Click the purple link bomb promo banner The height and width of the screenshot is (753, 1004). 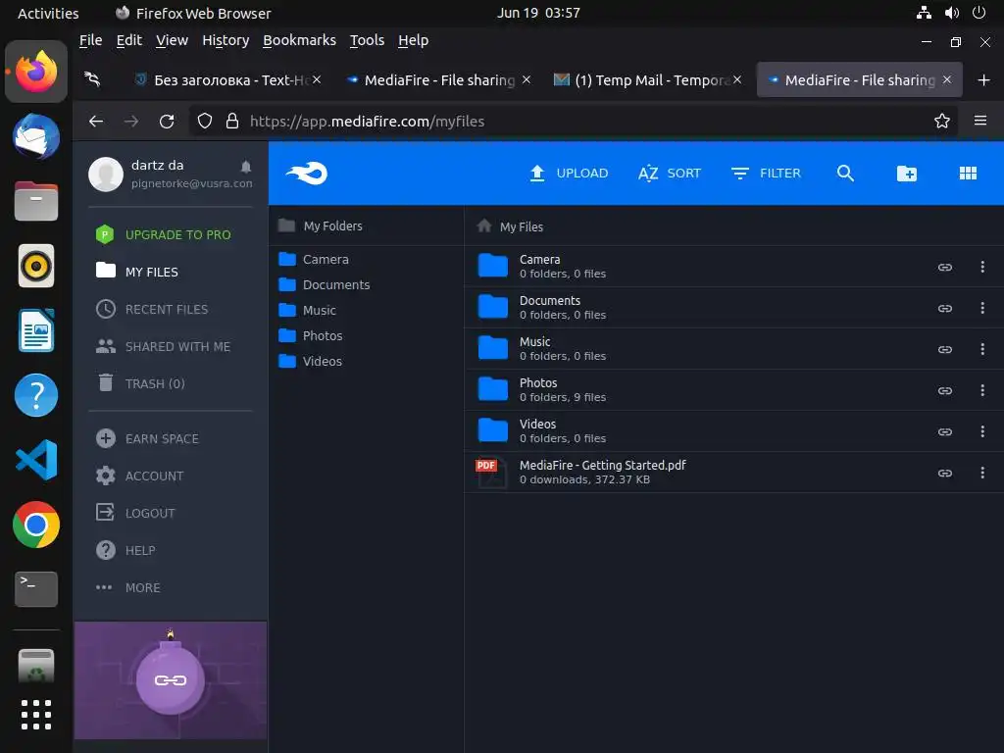point(171,680)
